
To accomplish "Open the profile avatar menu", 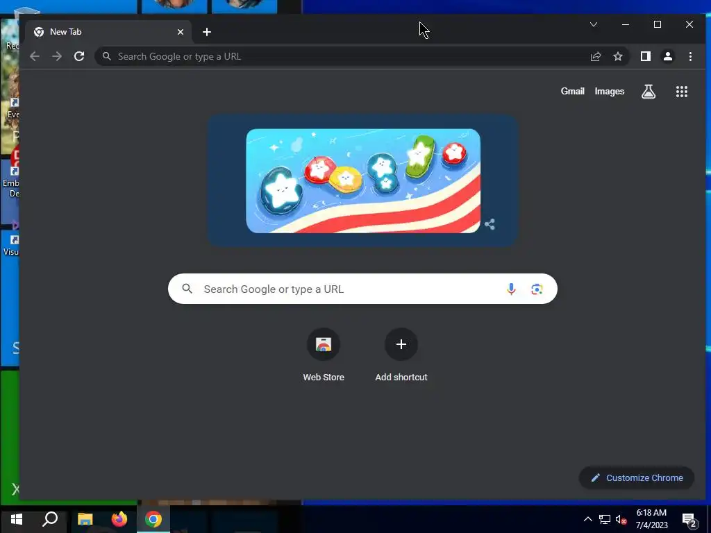I will click(668, 57).
